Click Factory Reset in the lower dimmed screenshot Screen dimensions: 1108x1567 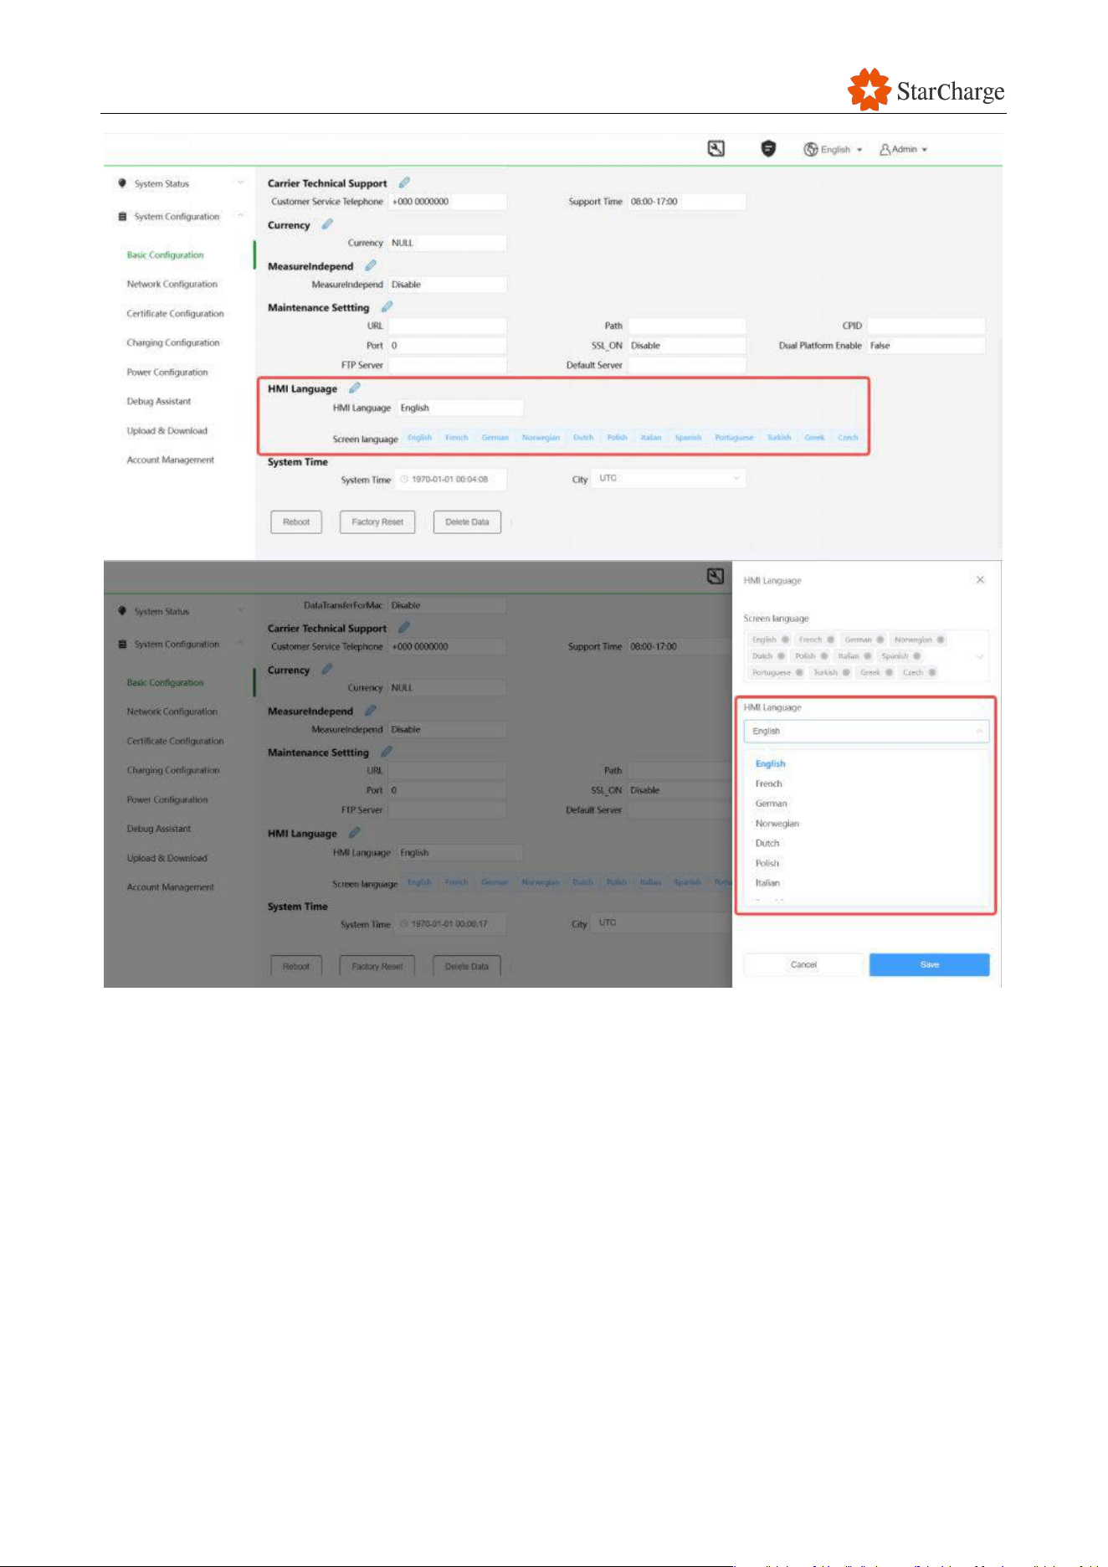click(377, 967)
